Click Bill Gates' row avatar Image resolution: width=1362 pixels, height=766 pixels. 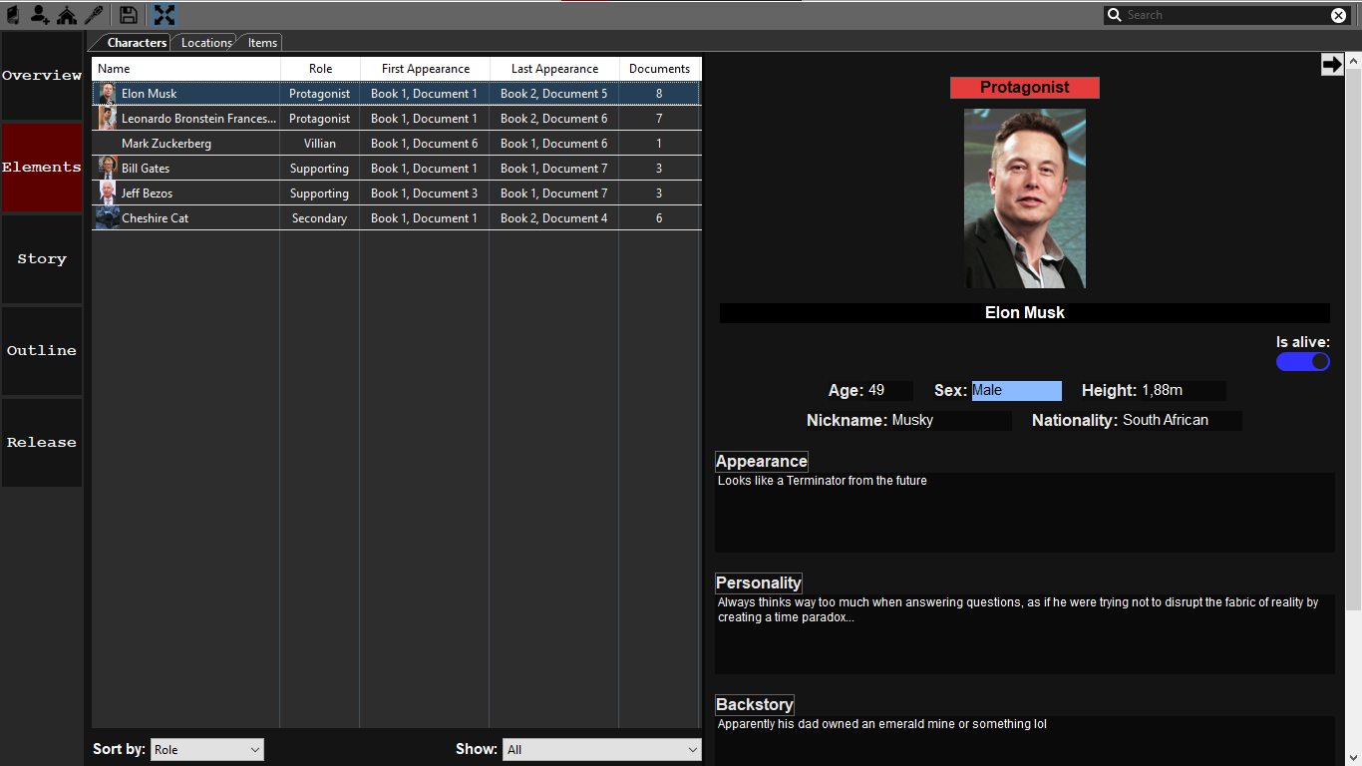click(108, 169)
